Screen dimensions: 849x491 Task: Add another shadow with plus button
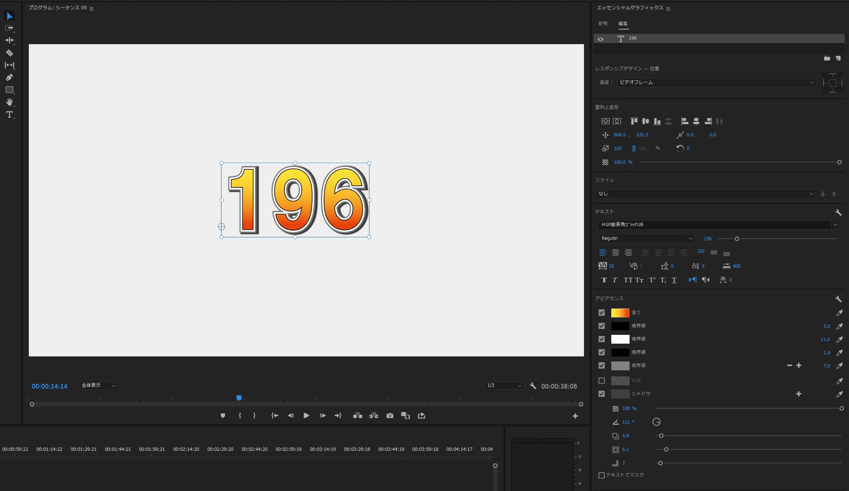pyautogui.click(x=798, y=394)
